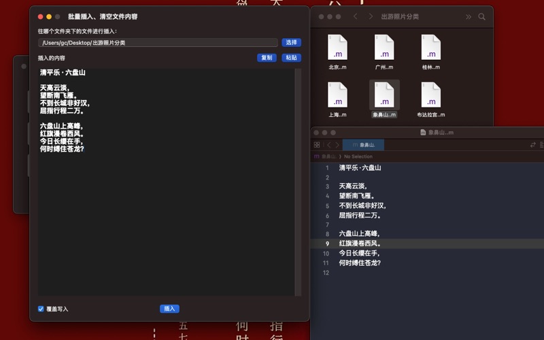Select the 广州..m file icon

click(x=384, y=47)
